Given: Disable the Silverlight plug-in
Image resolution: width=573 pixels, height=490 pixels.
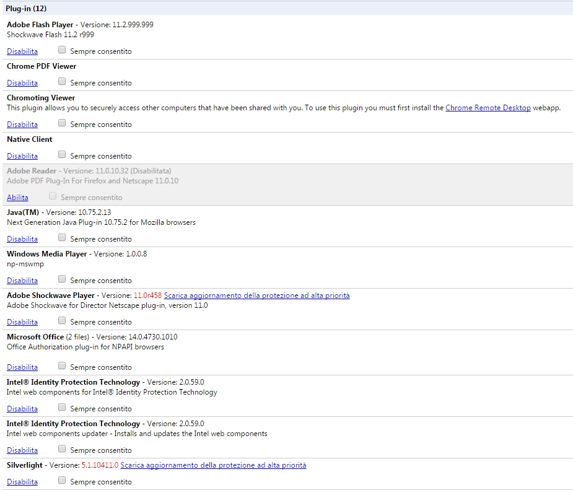Looking at the screenshot, I should point(22,482).
